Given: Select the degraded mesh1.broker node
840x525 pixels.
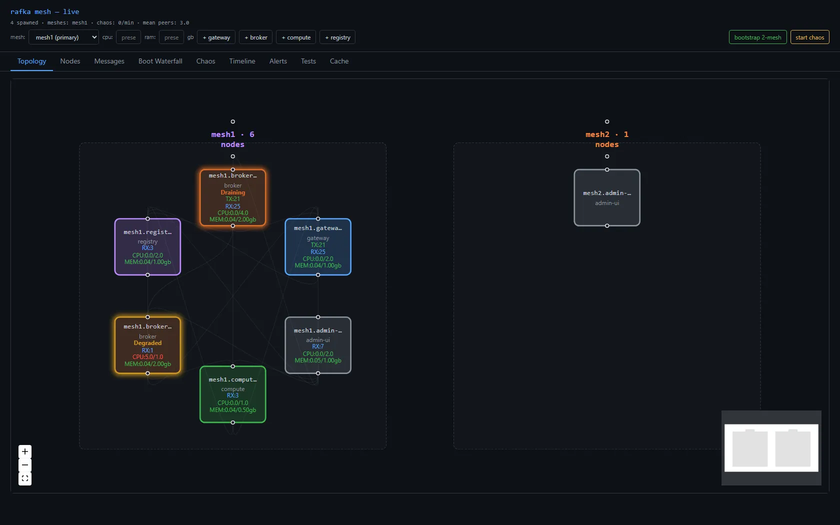Looking at the screenshot, I should tap(147, 345).
